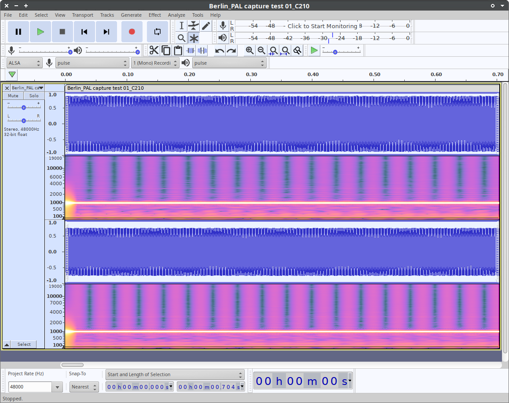Screen dimensions: 509x403
Task: Click the Cut scissors icon
Action: pyautogui.click(x=154, y=51)
